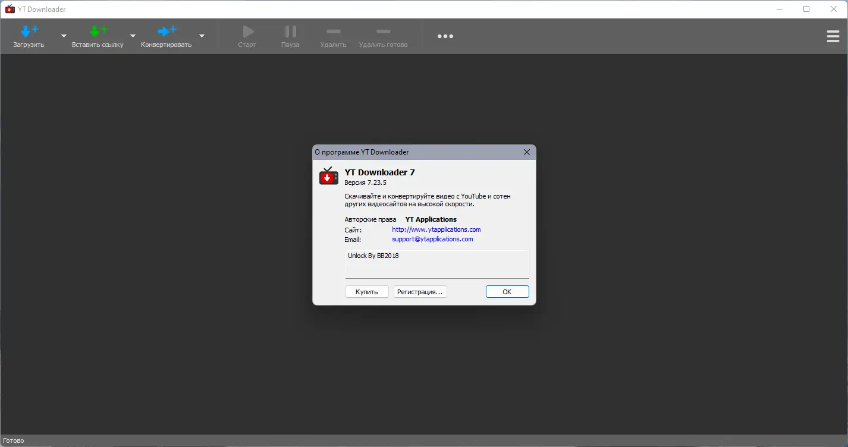
Task: Expand the Вставить ссылку dropdown arrow
Action: tap(133, 36)
